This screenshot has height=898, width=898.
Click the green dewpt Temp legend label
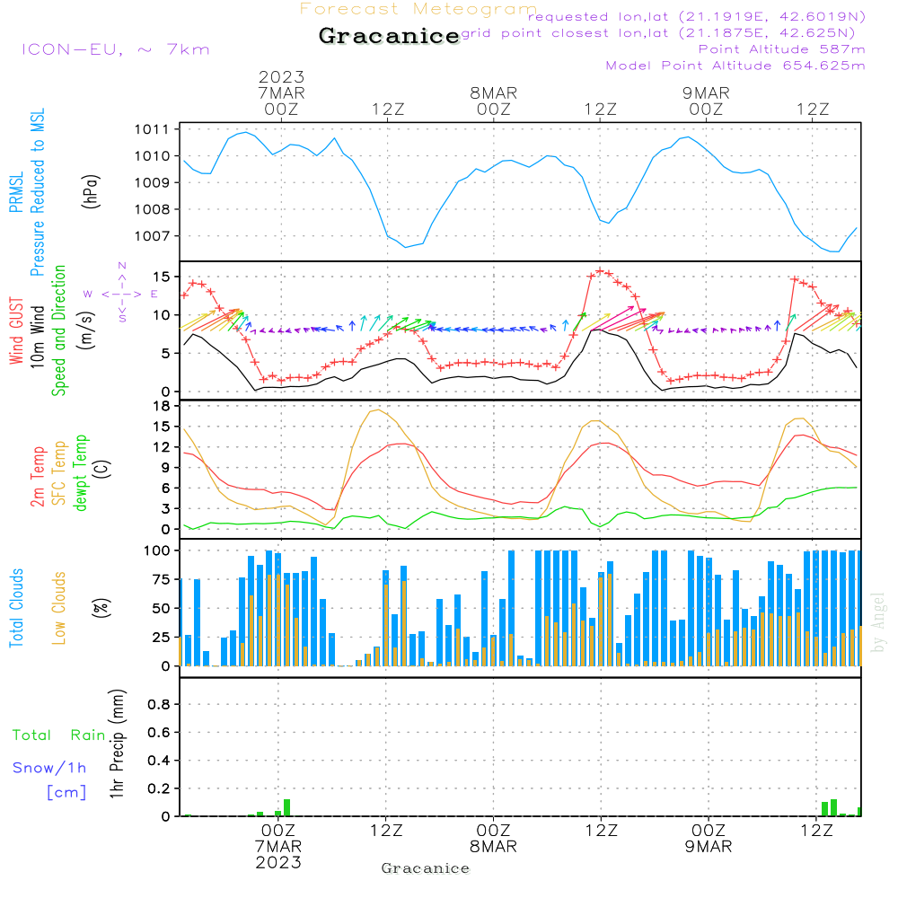80,472
